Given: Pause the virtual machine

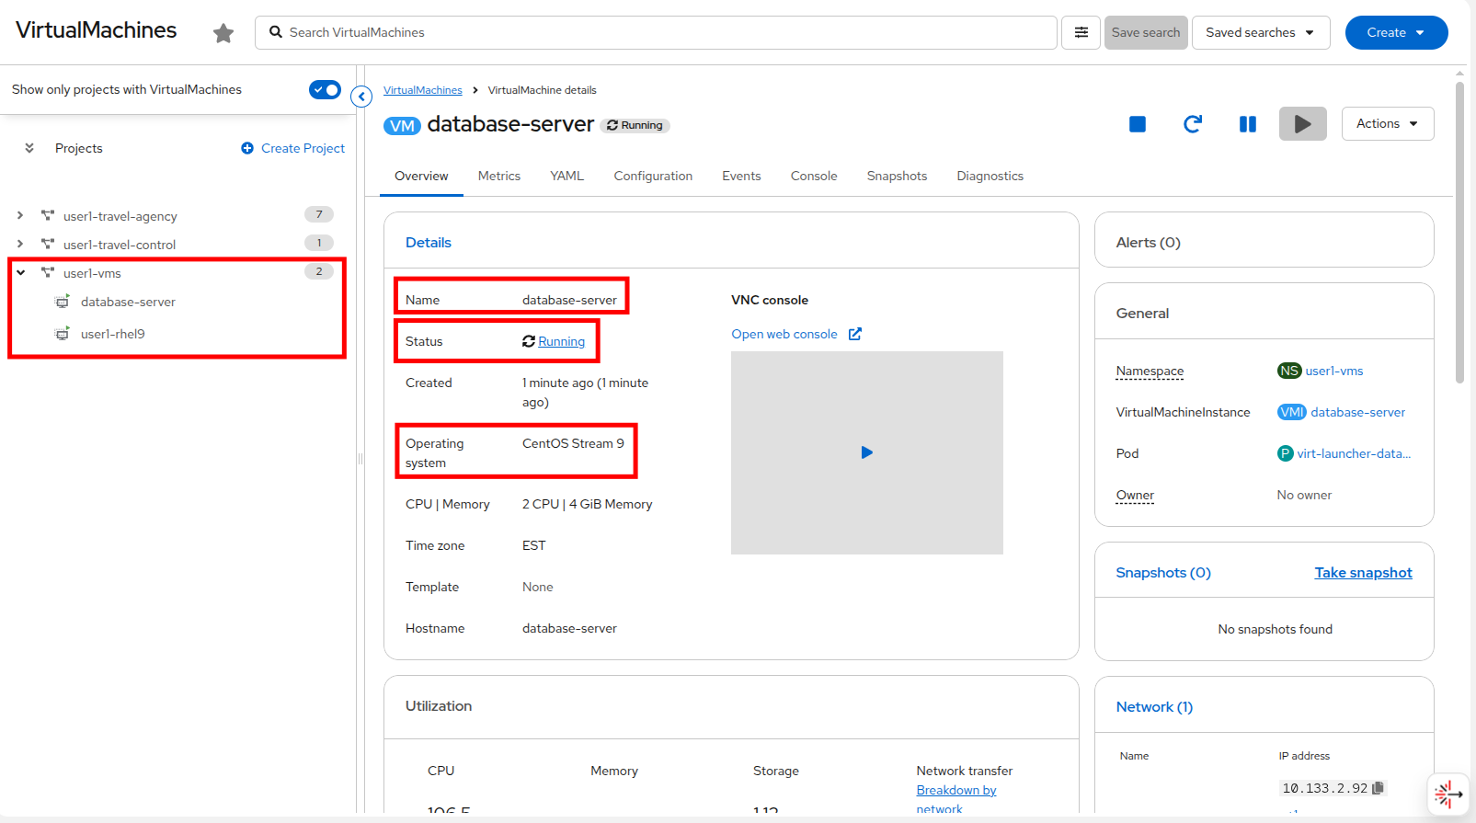Looking at the screenshot, I should [x=1248, y=124].
